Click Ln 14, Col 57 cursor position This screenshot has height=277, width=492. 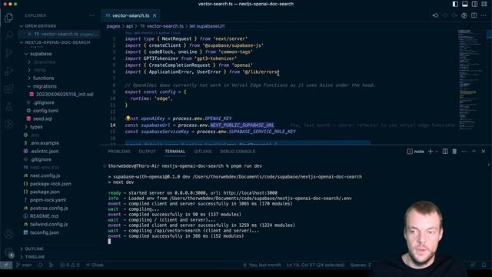point(315,265)
